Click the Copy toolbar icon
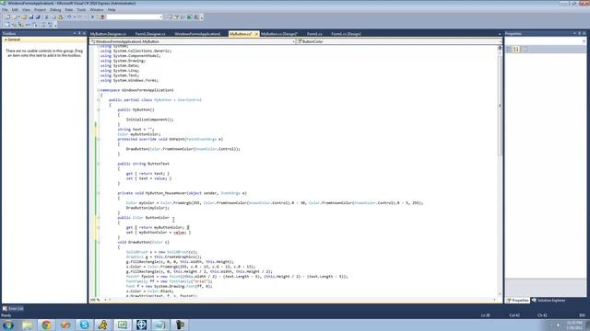Viewport: 590px width, 331px height. click(x=53, y=17)
